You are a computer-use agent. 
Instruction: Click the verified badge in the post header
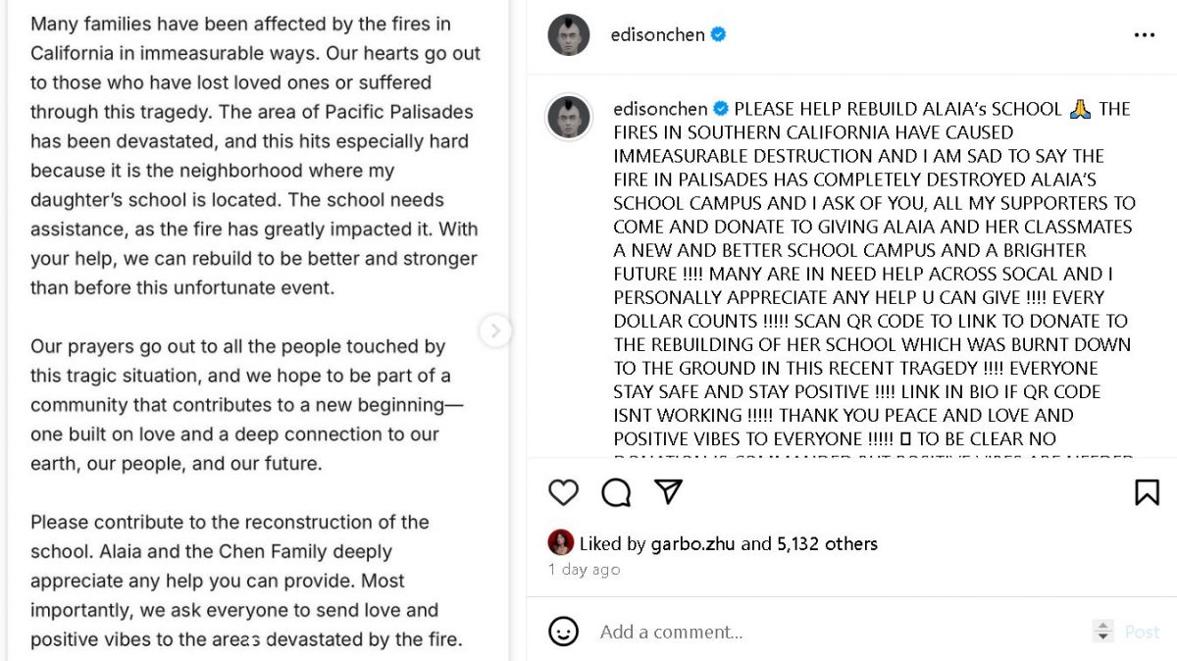point(719,34)
